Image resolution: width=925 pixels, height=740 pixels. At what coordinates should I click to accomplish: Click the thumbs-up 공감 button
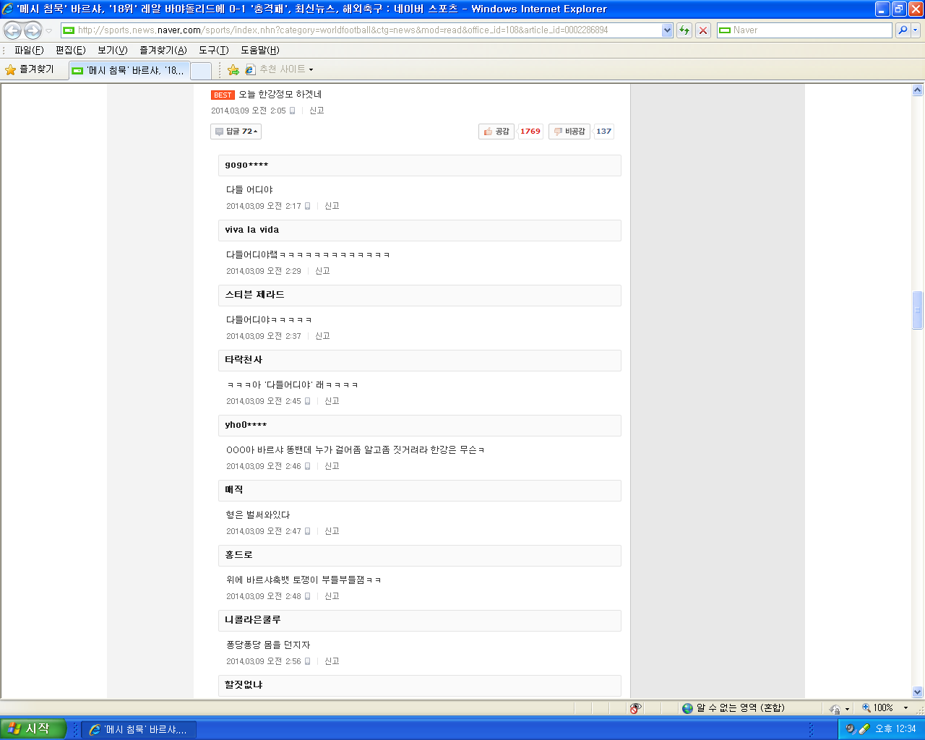click(x=496, y=132)
